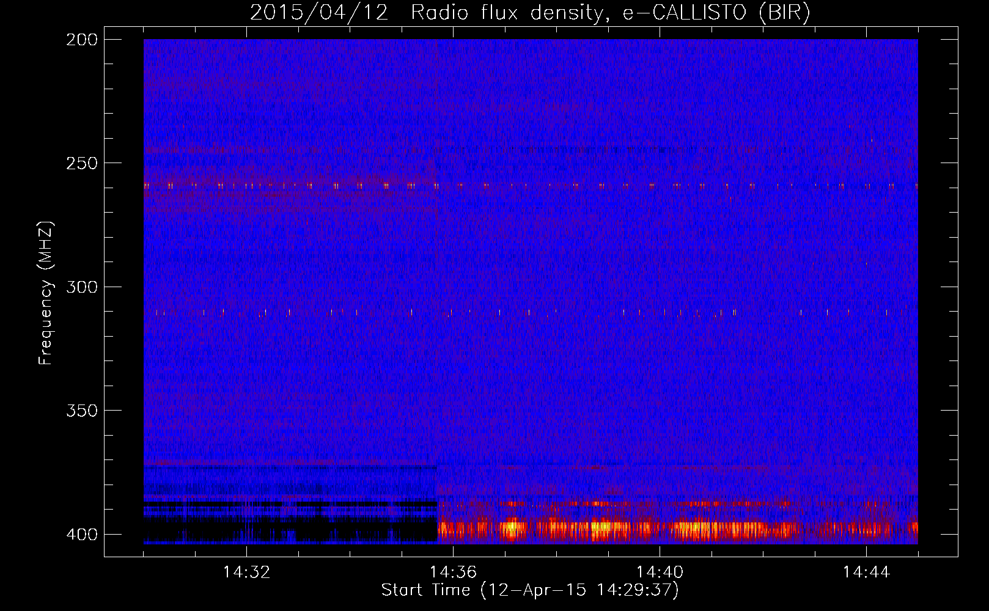Viewport: 989px width, 611px height.
Task: Click the 14:36 time tick label
Action: (x=453, y=573)
